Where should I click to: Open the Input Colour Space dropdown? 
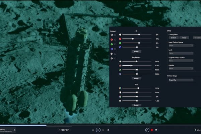click(181, 46)
